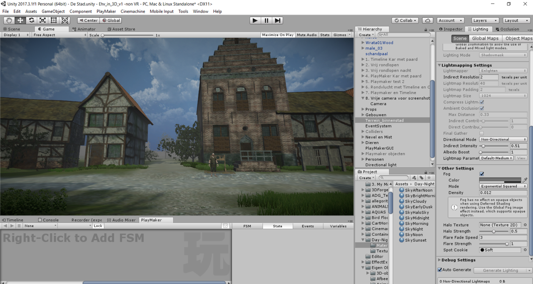Open the PlayMaker menu
Image resolution: width=533 pixels, height=284 pixels.
pos(106,11)
